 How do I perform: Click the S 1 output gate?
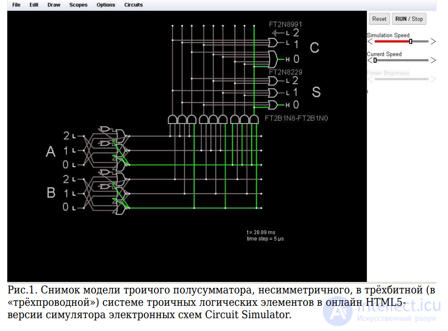[273, 93]
